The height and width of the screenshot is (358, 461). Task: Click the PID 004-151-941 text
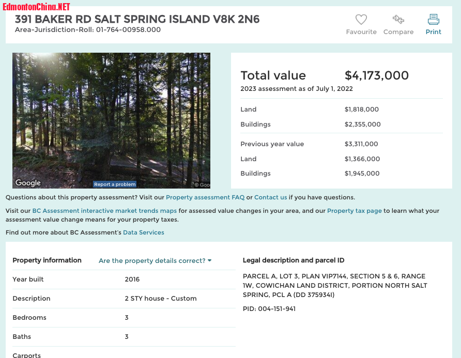tap(269, 309)
